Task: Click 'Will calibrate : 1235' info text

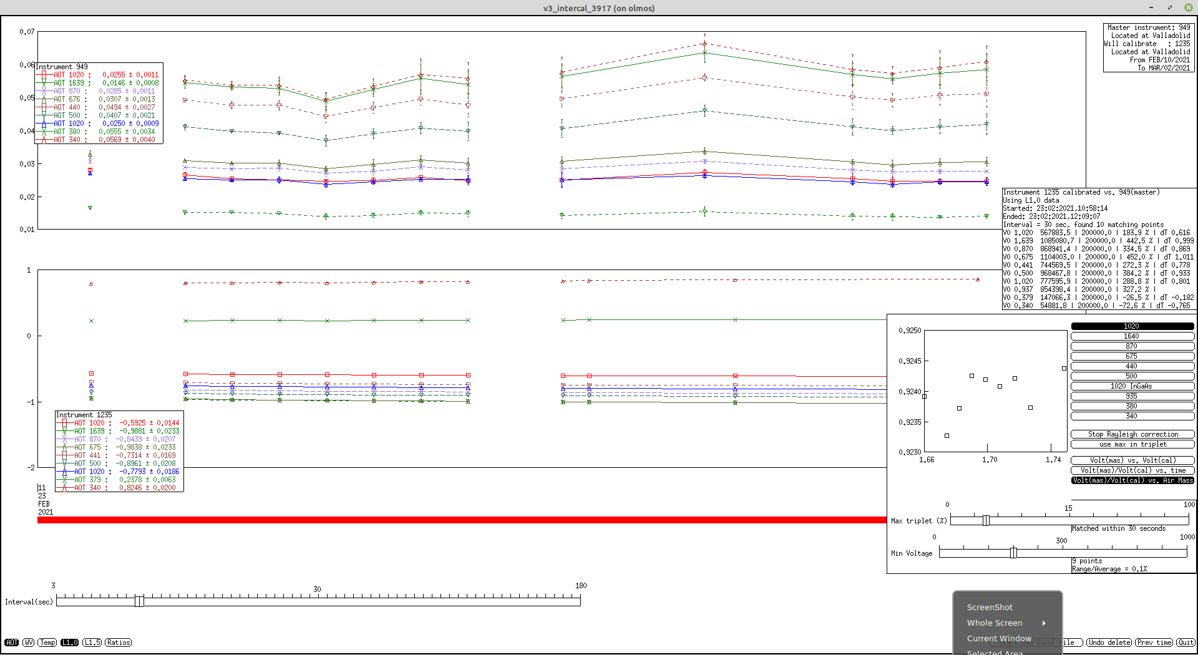Action: (1147, 44)
